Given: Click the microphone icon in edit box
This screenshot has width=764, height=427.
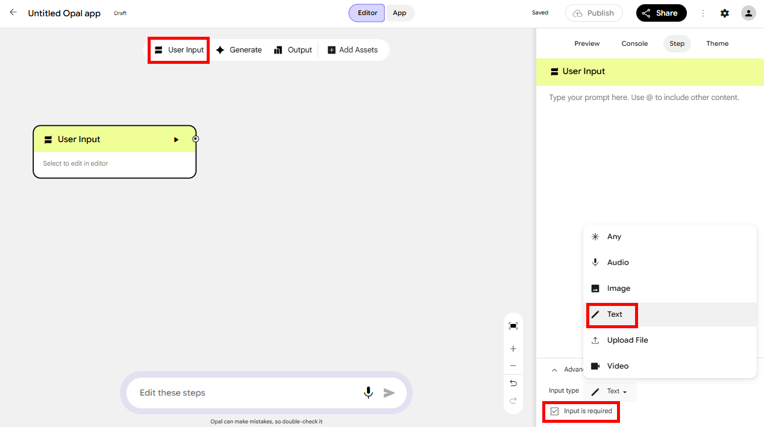Looking at the screenshot, I should pyautogui.click(x=368, y=393).
